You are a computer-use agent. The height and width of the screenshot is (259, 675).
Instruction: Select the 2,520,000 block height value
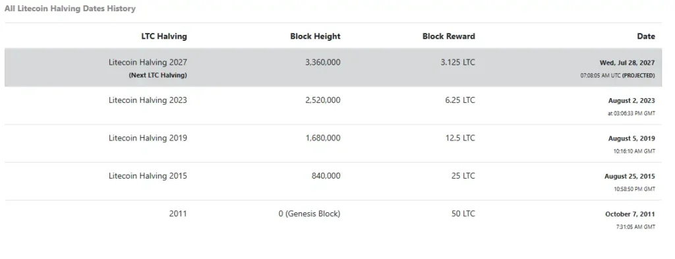[322, 100]
